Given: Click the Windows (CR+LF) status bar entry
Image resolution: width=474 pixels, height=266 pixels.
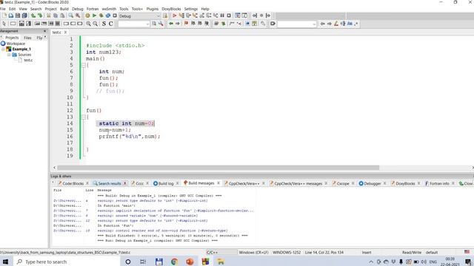Looking at the screenshot, I should pyautogui.click(x=253, y=253).
